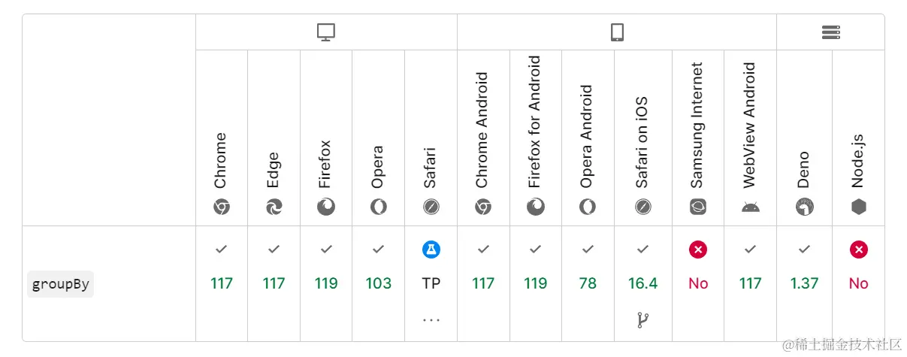Click Safari's blue preview flask icon
This screenshot has width=907, height=357.
pos(431,250)
